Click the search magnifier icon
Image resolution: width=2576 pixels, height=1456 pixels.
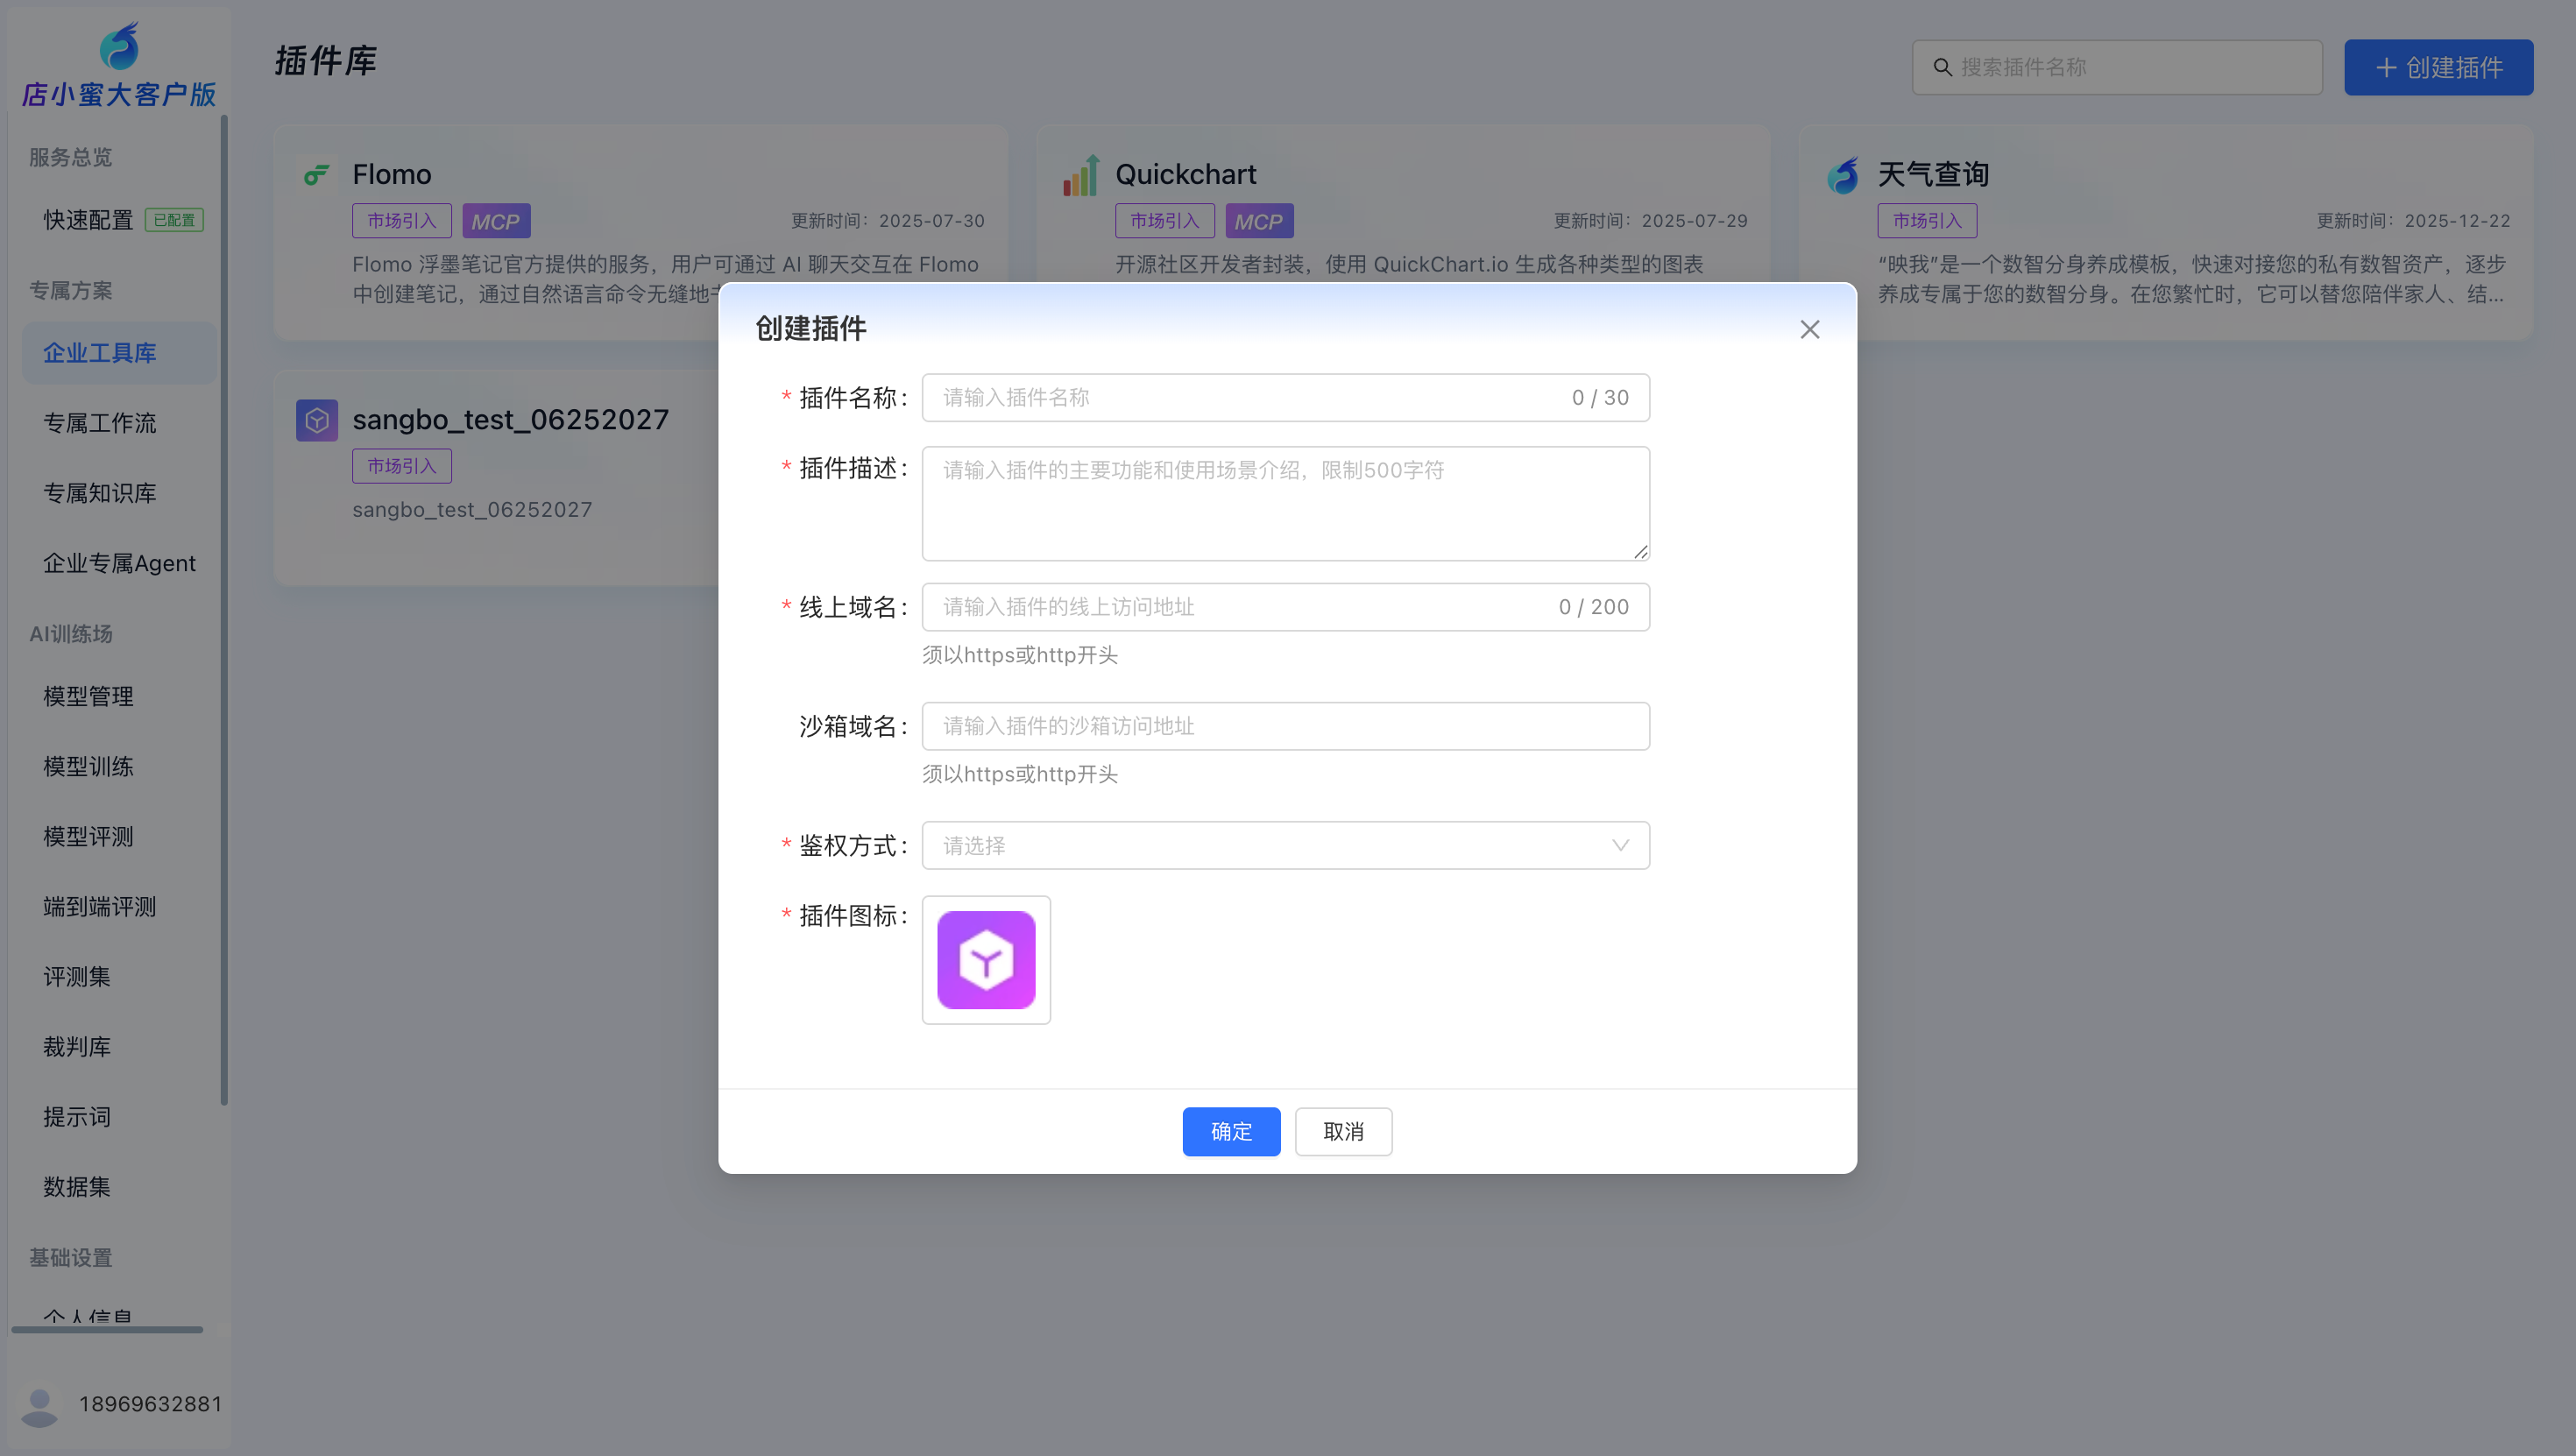[x=1942, y=67]
